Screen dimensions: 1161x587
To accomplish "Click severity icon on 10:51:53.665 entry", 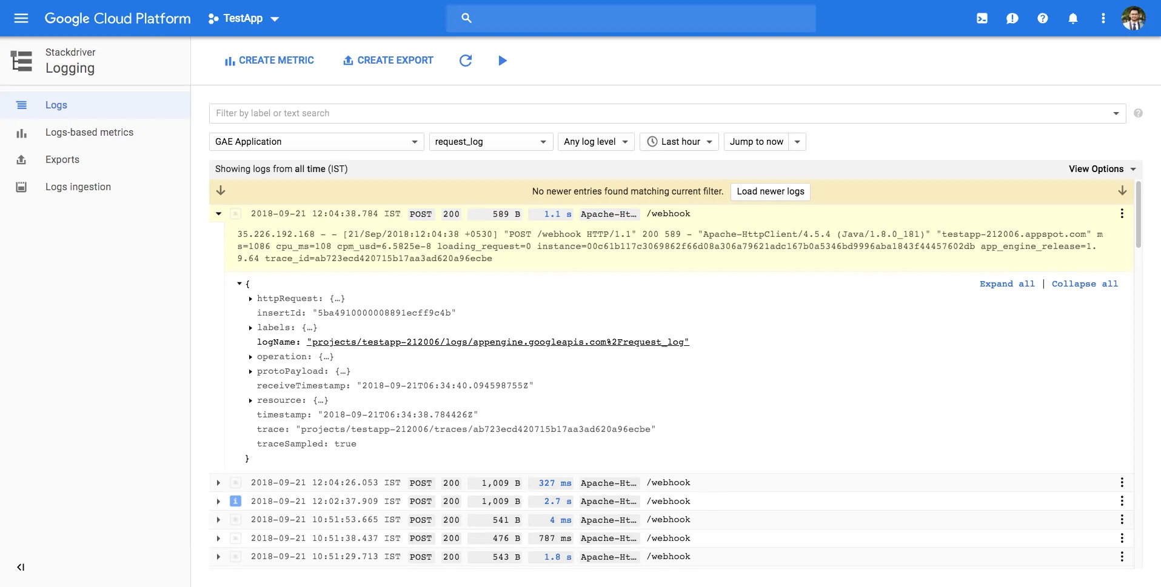I will click(236, 520).
